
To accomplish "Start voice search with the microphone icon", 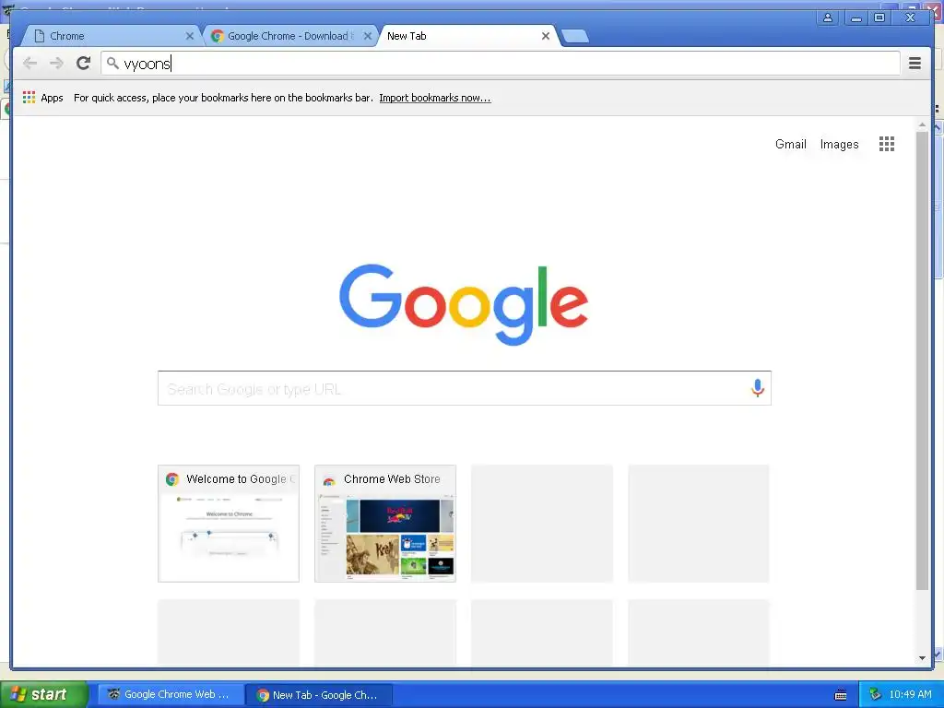I will (x=758, y=388).
